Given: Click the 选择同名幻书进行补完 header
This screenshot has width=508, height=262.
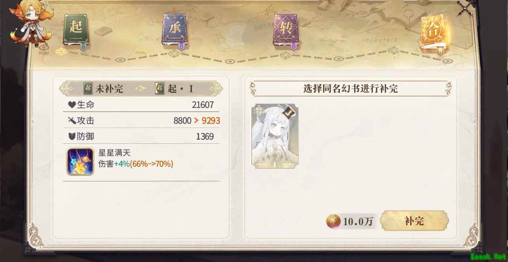Looking at the screenshot, I should 351,89.
